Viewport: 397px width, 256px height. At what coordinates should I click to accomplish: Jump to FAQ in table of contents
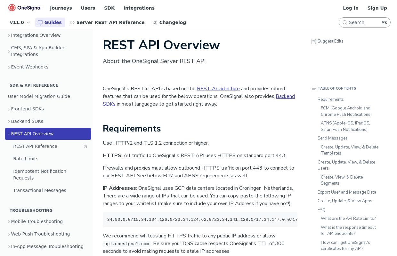tap(321, 210)
